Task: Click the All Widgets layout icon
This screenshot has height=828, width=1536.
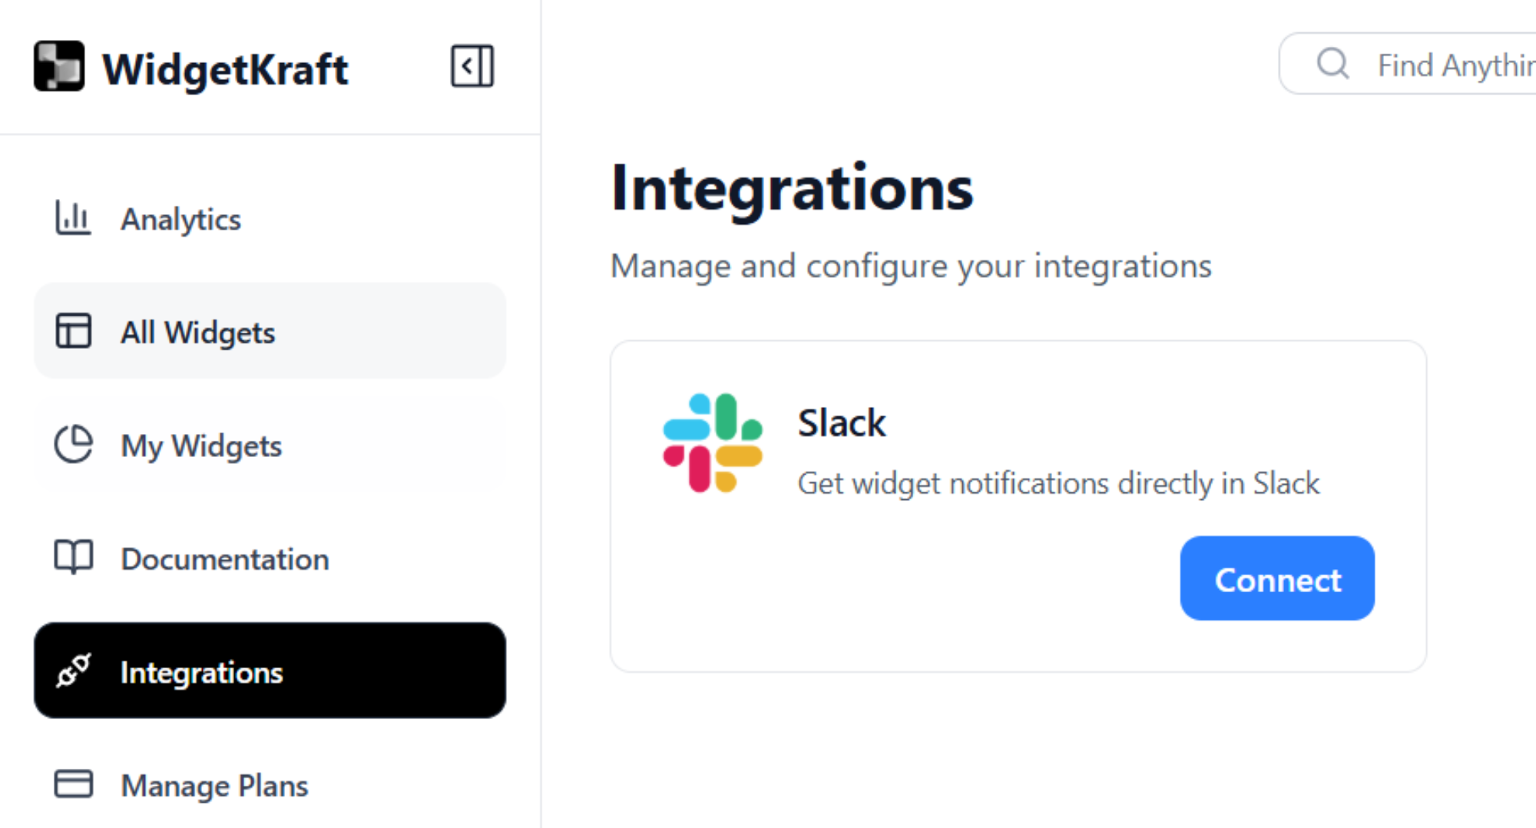Action: [x=73, y=331]
